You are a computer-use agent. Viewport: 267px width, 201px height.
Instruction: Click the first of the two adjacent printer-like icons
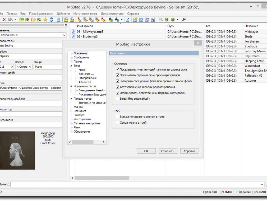pos(66,20)
